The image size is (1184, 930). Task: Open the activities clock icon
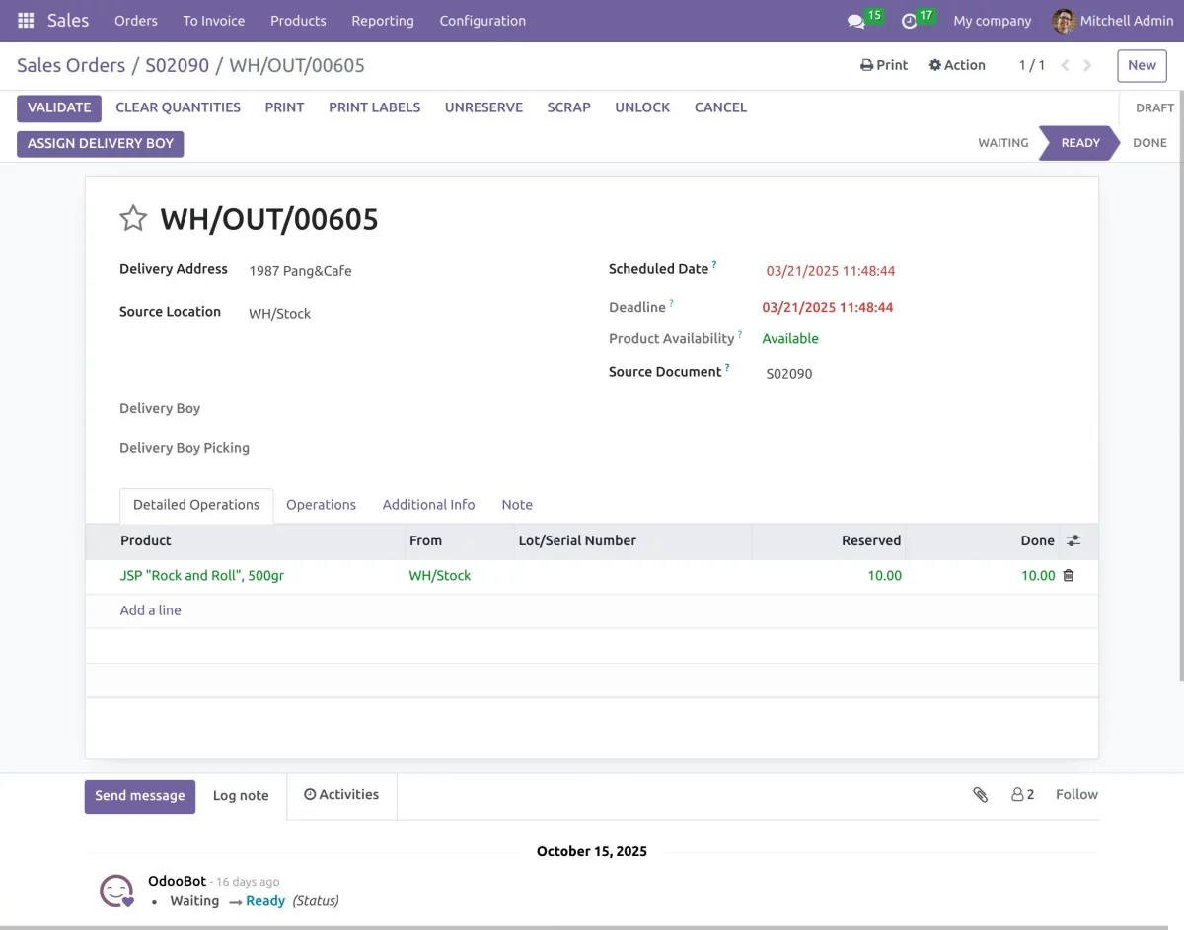click(909, 21)
